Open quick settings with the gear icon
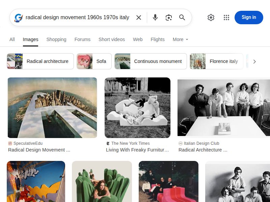 pos(211,17)
